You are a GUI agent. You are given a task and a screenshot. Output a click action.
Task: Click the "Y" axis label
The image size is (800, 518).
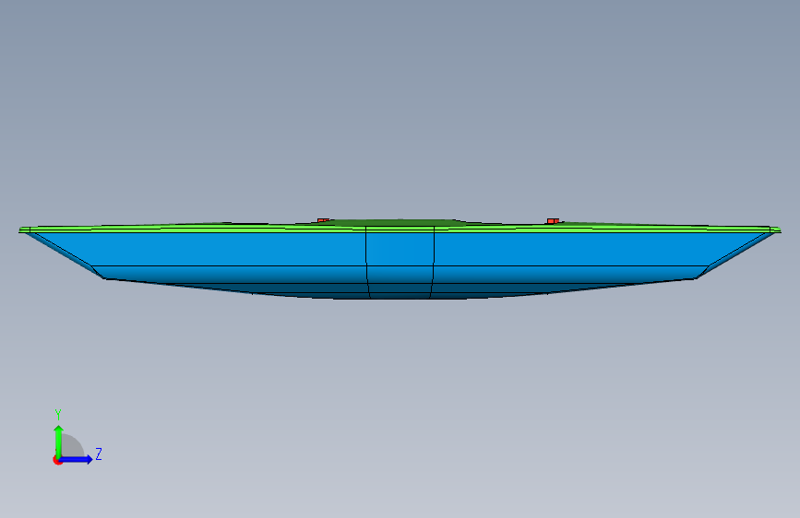point(58,415)
